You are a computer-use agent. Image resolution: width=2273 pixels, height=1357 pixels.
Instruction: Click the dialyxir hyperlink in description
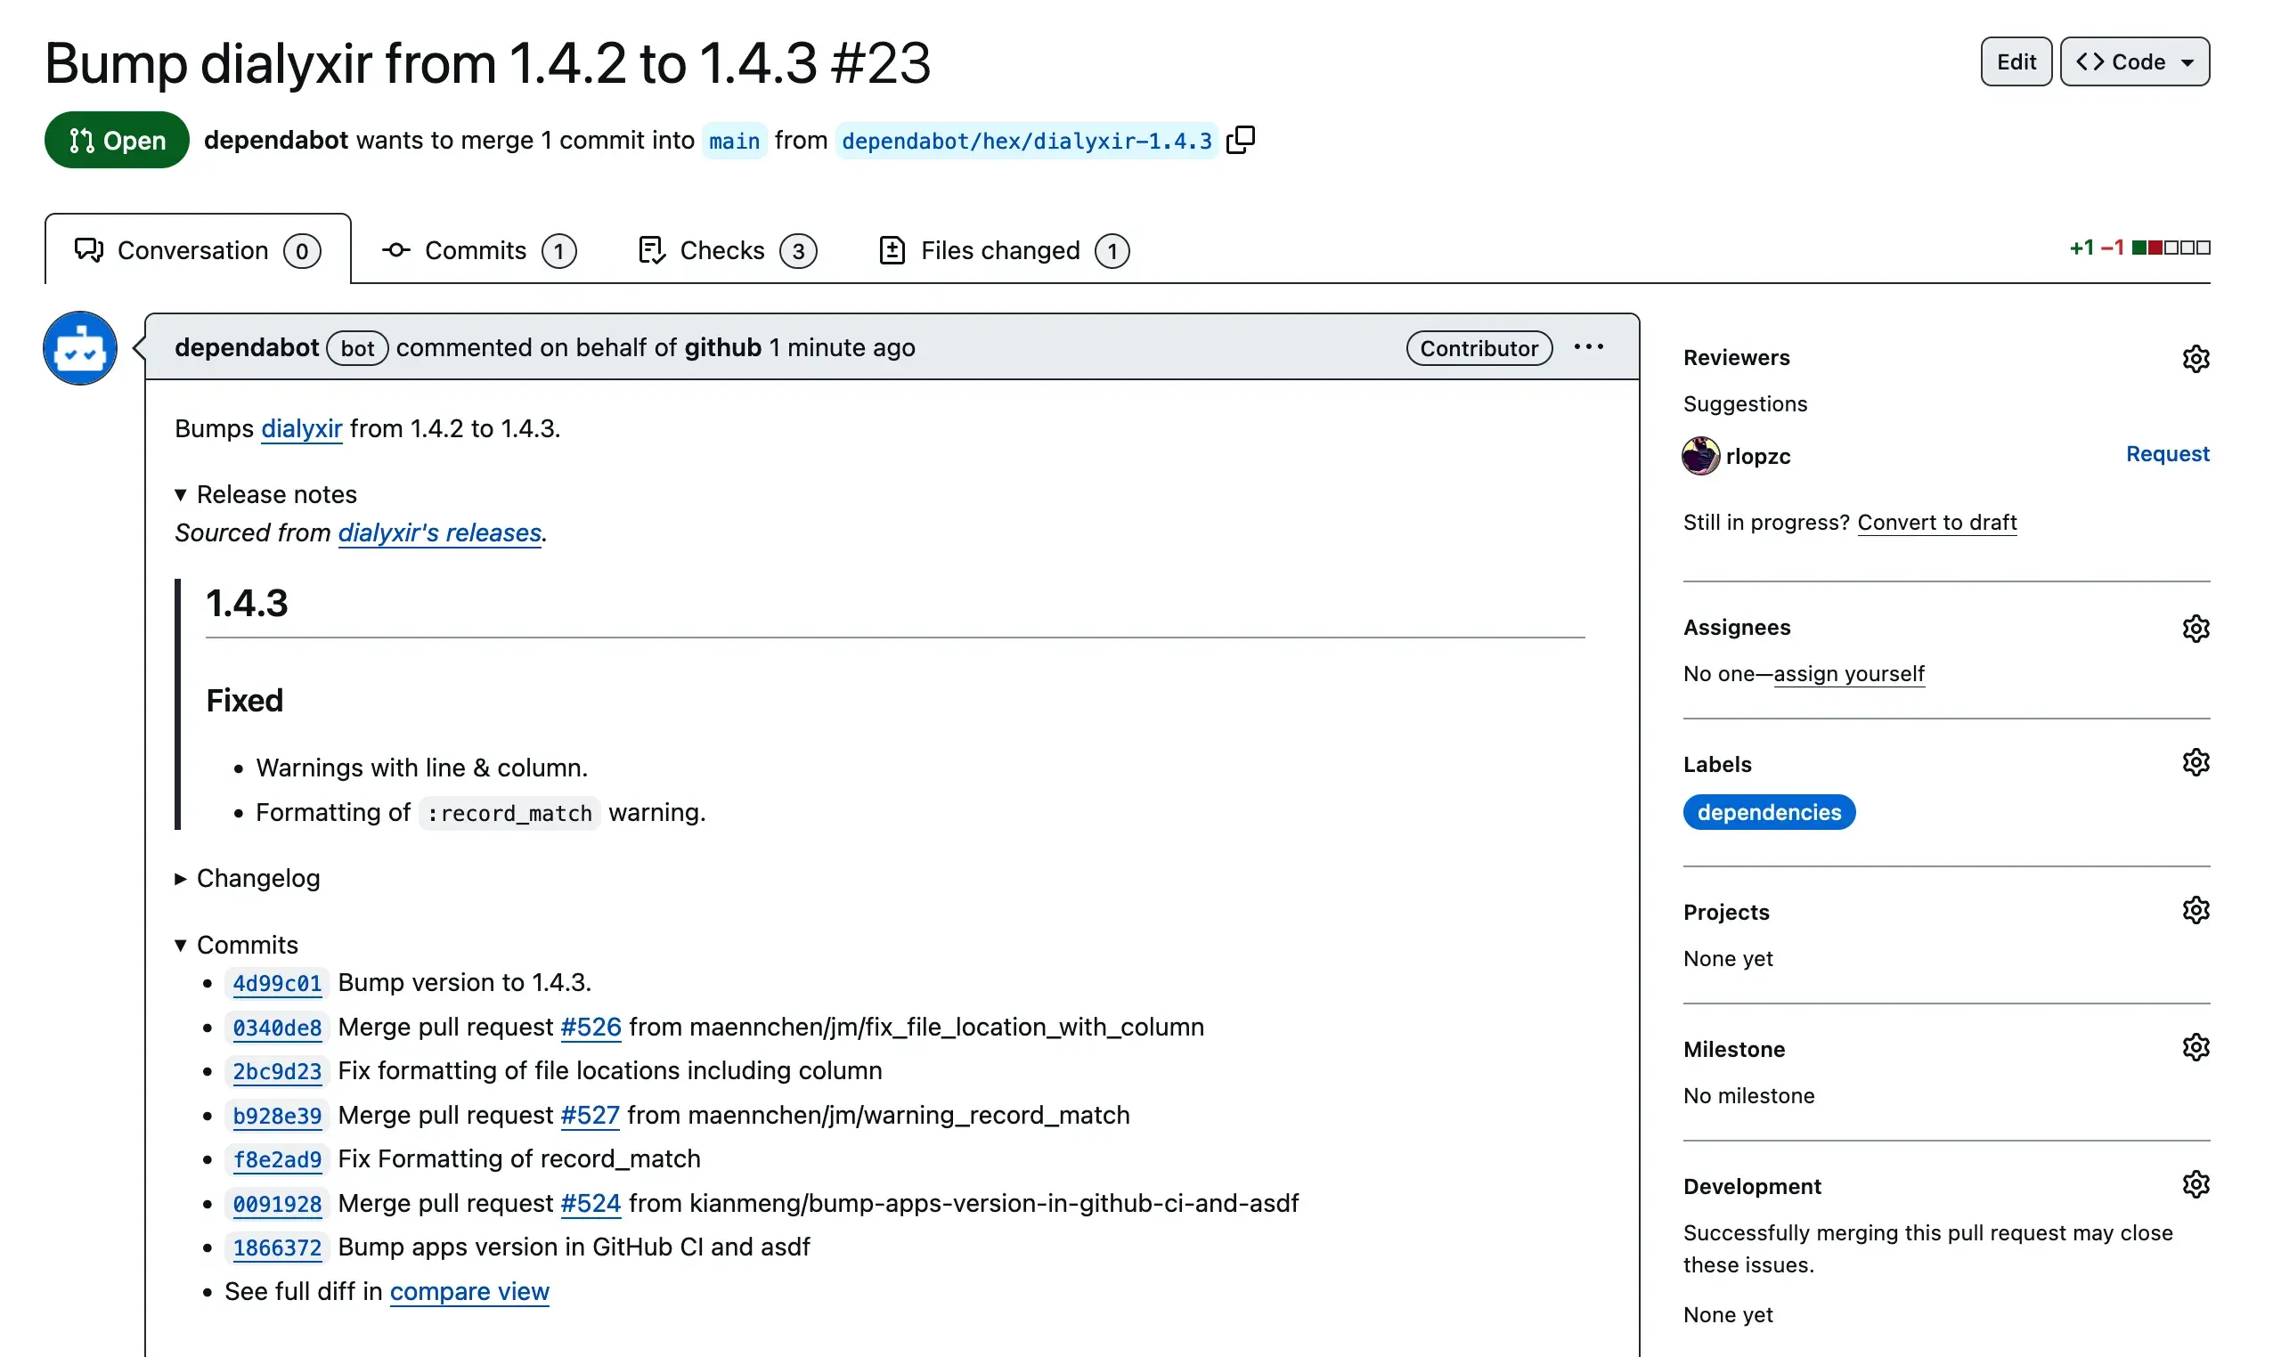tap(302, 428)
